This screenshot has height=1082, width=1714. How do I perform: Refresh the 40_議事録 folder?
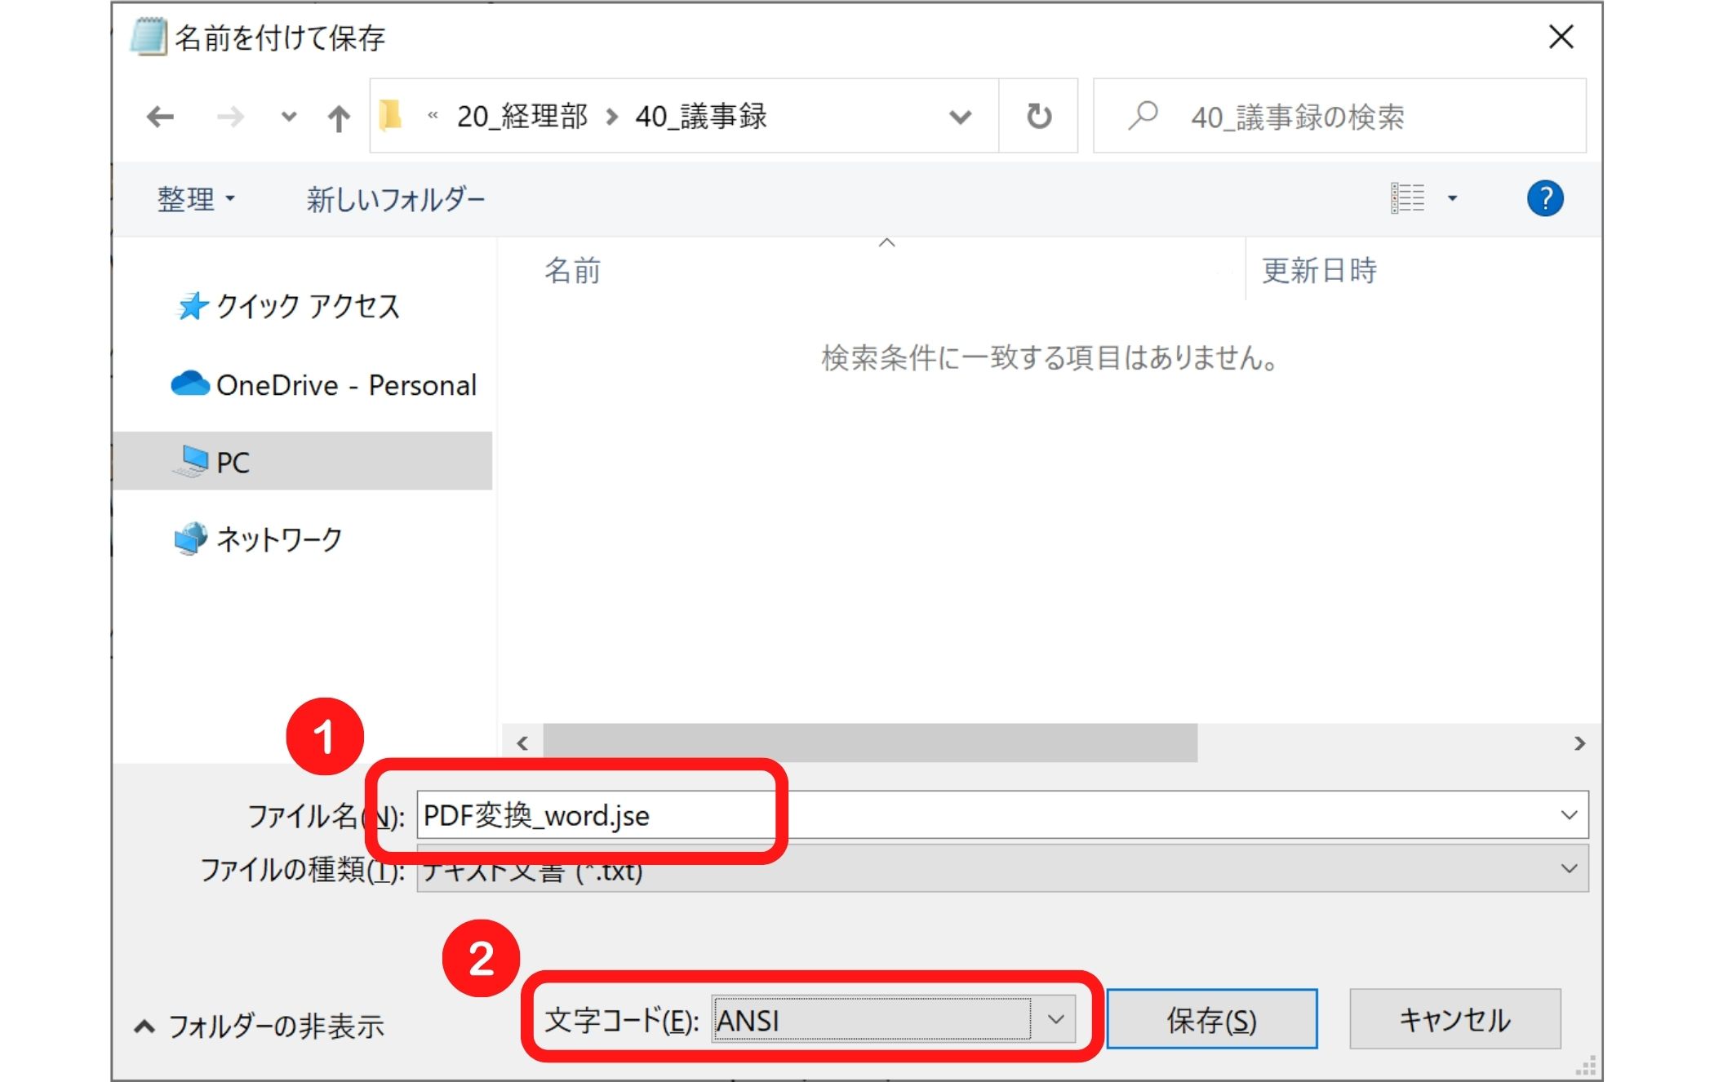click(1038, 116)
